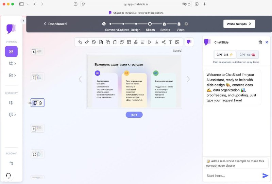
Task: Click the chat input field 'Start here...'
Action: pos(231,175)
